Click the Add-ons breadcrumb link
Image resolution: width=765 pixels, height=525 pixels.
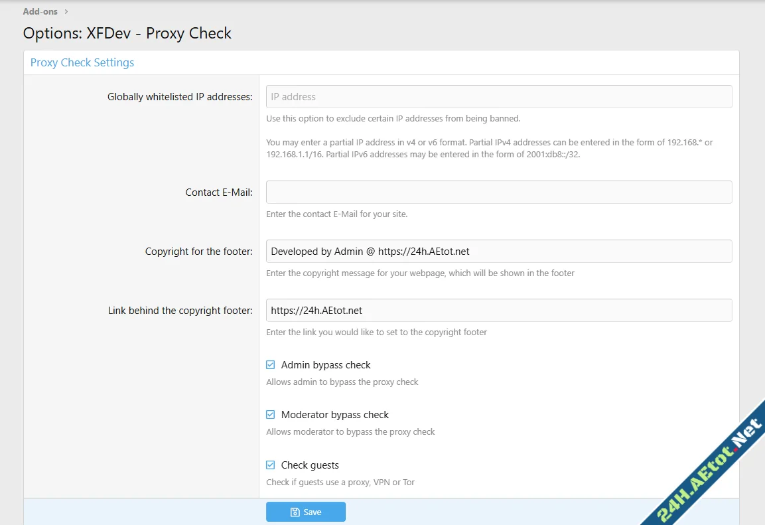point(40,11)
